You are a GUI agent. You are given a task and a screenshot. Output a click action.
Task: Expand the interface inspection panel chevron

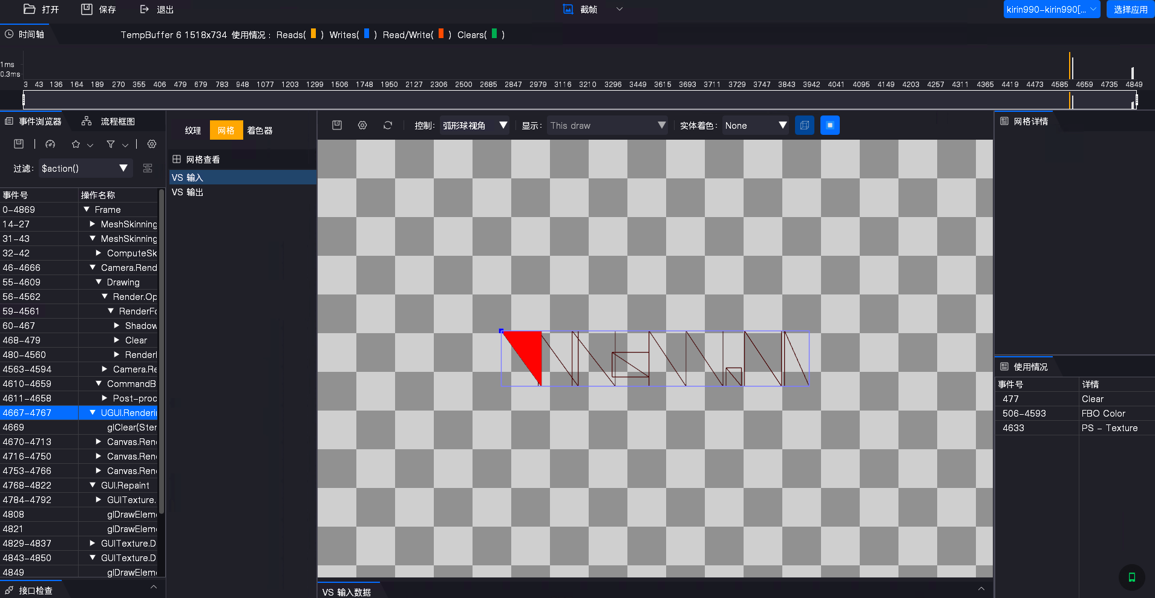pos(154,587)
